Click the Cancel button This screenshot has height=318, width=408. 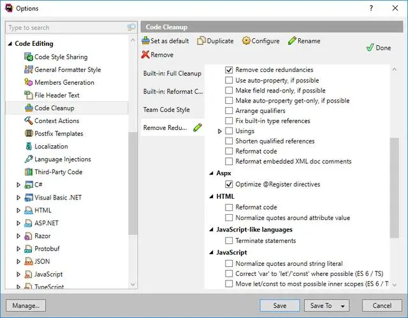pyautogui.click(x=382, y=305)
